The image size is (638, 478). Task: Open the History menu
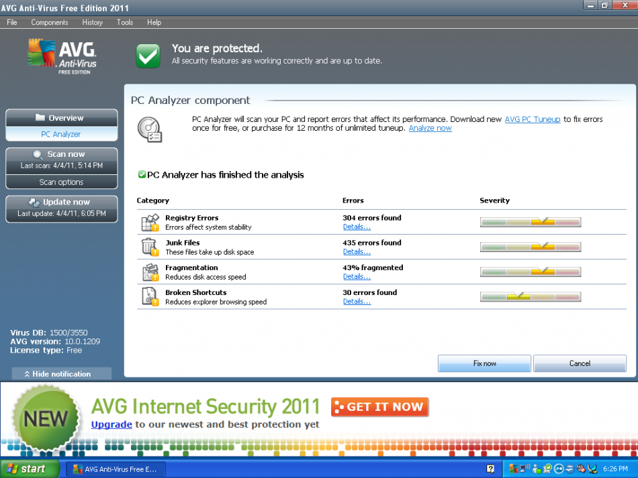tap(92, 22)
